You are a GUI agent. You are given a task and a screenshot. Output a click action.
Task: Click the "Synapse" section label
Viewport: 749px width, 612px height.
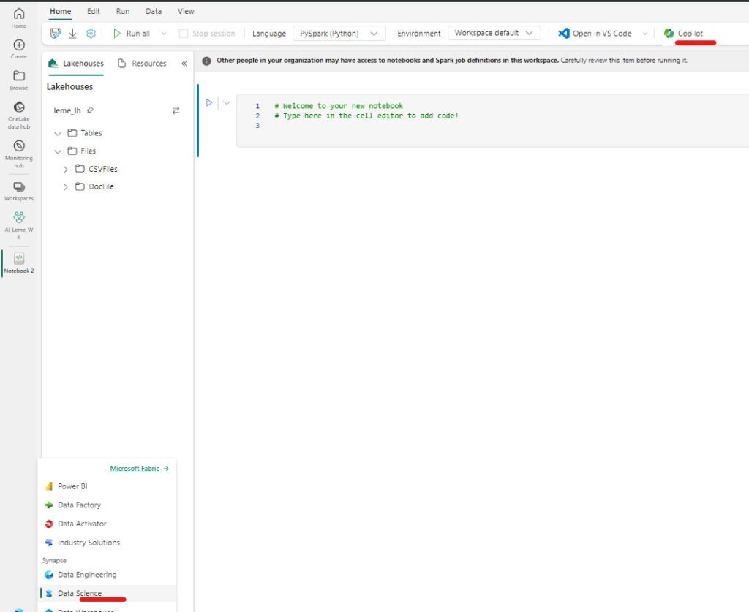[54, 560]
